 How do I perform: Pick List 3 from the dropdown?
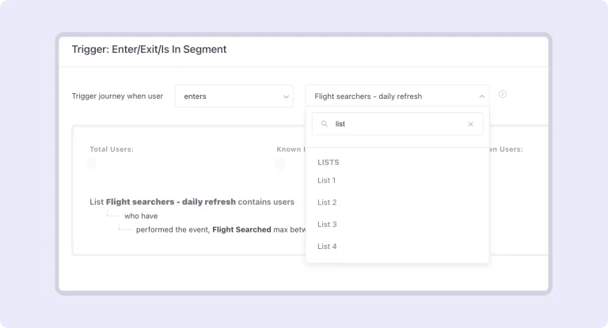pyautogui.click(x=327, y=224)
